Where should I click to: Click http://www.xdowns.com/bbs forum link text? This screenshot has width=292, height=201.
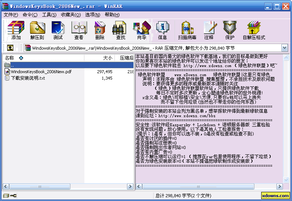pyautogui.click(x=187, y=116)
